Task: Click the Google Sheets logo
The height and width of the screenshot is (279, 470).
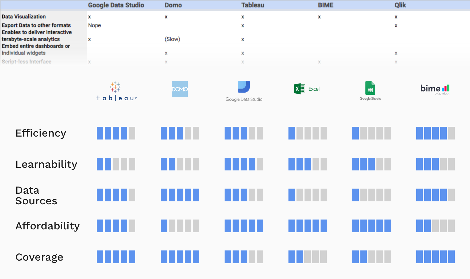Action: tap(370, 91)
